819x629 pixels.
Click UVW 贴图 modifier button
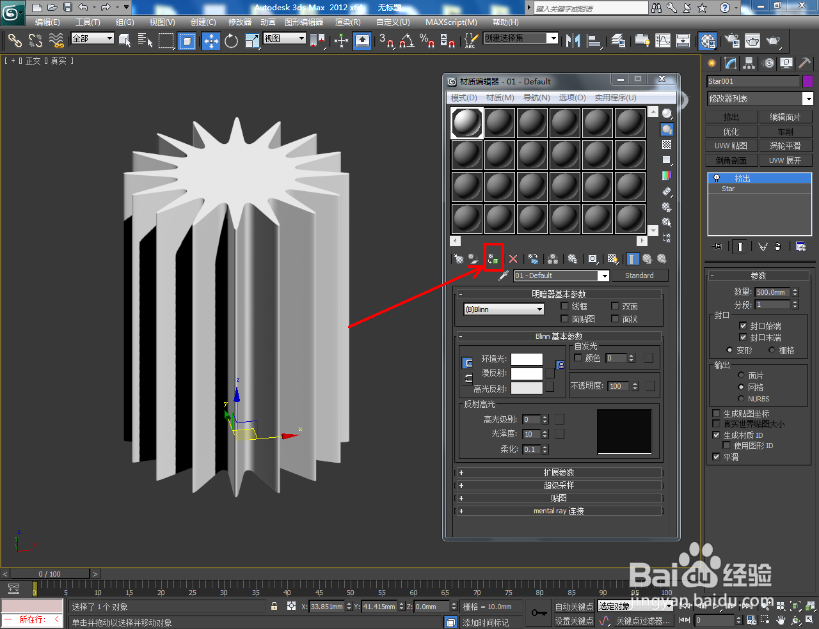tap(731, 146)
